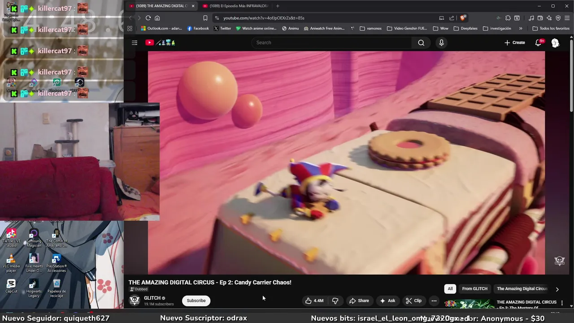Image resolution: width=574 pixels, height=323 pixels.
Task: Open Watch anime online bookmark
Action: pyautogui.click(x=256, y=28)
